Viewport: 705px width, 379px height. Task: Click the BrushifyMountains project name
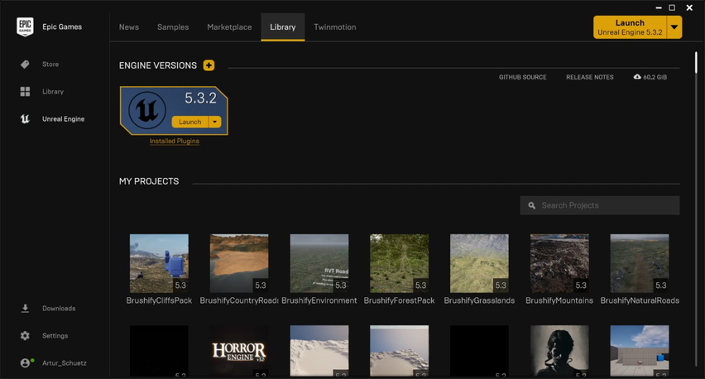tap(559, 300)
